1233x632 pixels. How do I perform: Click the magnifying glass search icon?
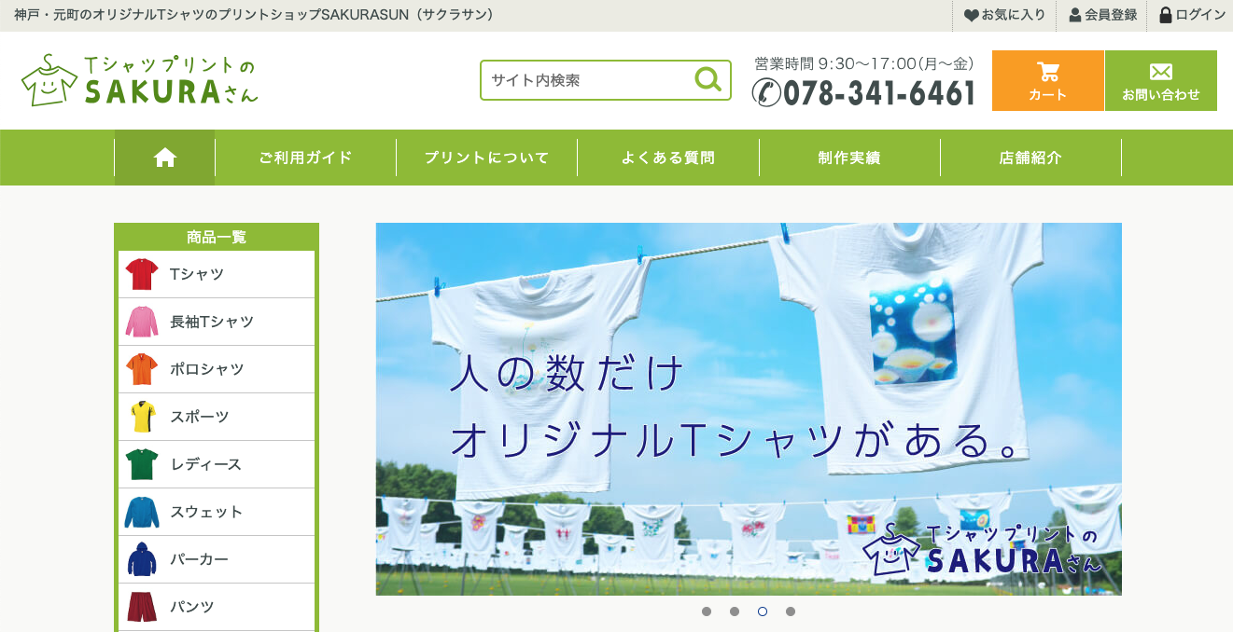tap(708, 80)
